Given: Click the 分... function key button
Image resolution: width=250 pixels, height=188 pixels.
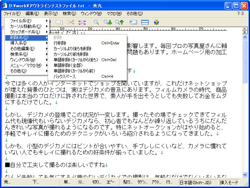Looking at the screenshot, I should [81, 182].
